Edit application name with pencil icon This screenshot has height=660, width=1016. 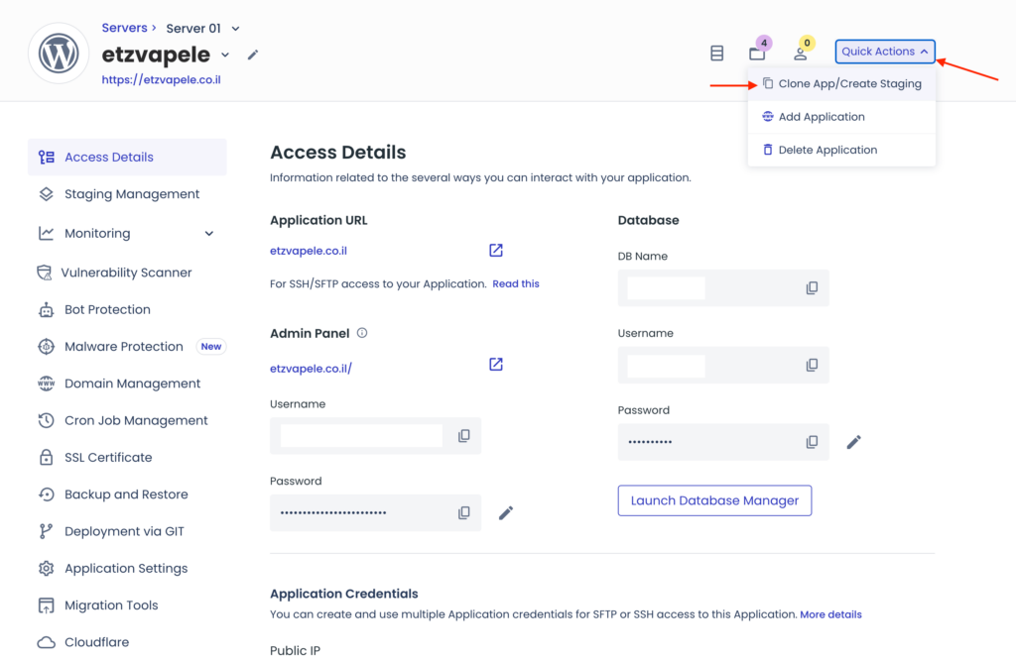point(253,55)
